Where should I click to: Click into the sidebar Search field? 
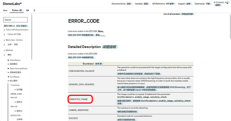(15, 20)
